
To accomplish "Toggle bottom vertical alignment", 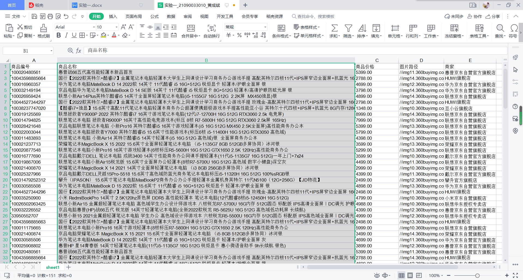I will pos(158,27).
